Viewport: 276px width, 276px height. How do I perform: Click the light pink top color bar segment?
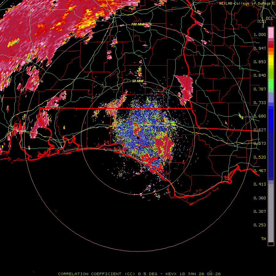pos(271,33)
